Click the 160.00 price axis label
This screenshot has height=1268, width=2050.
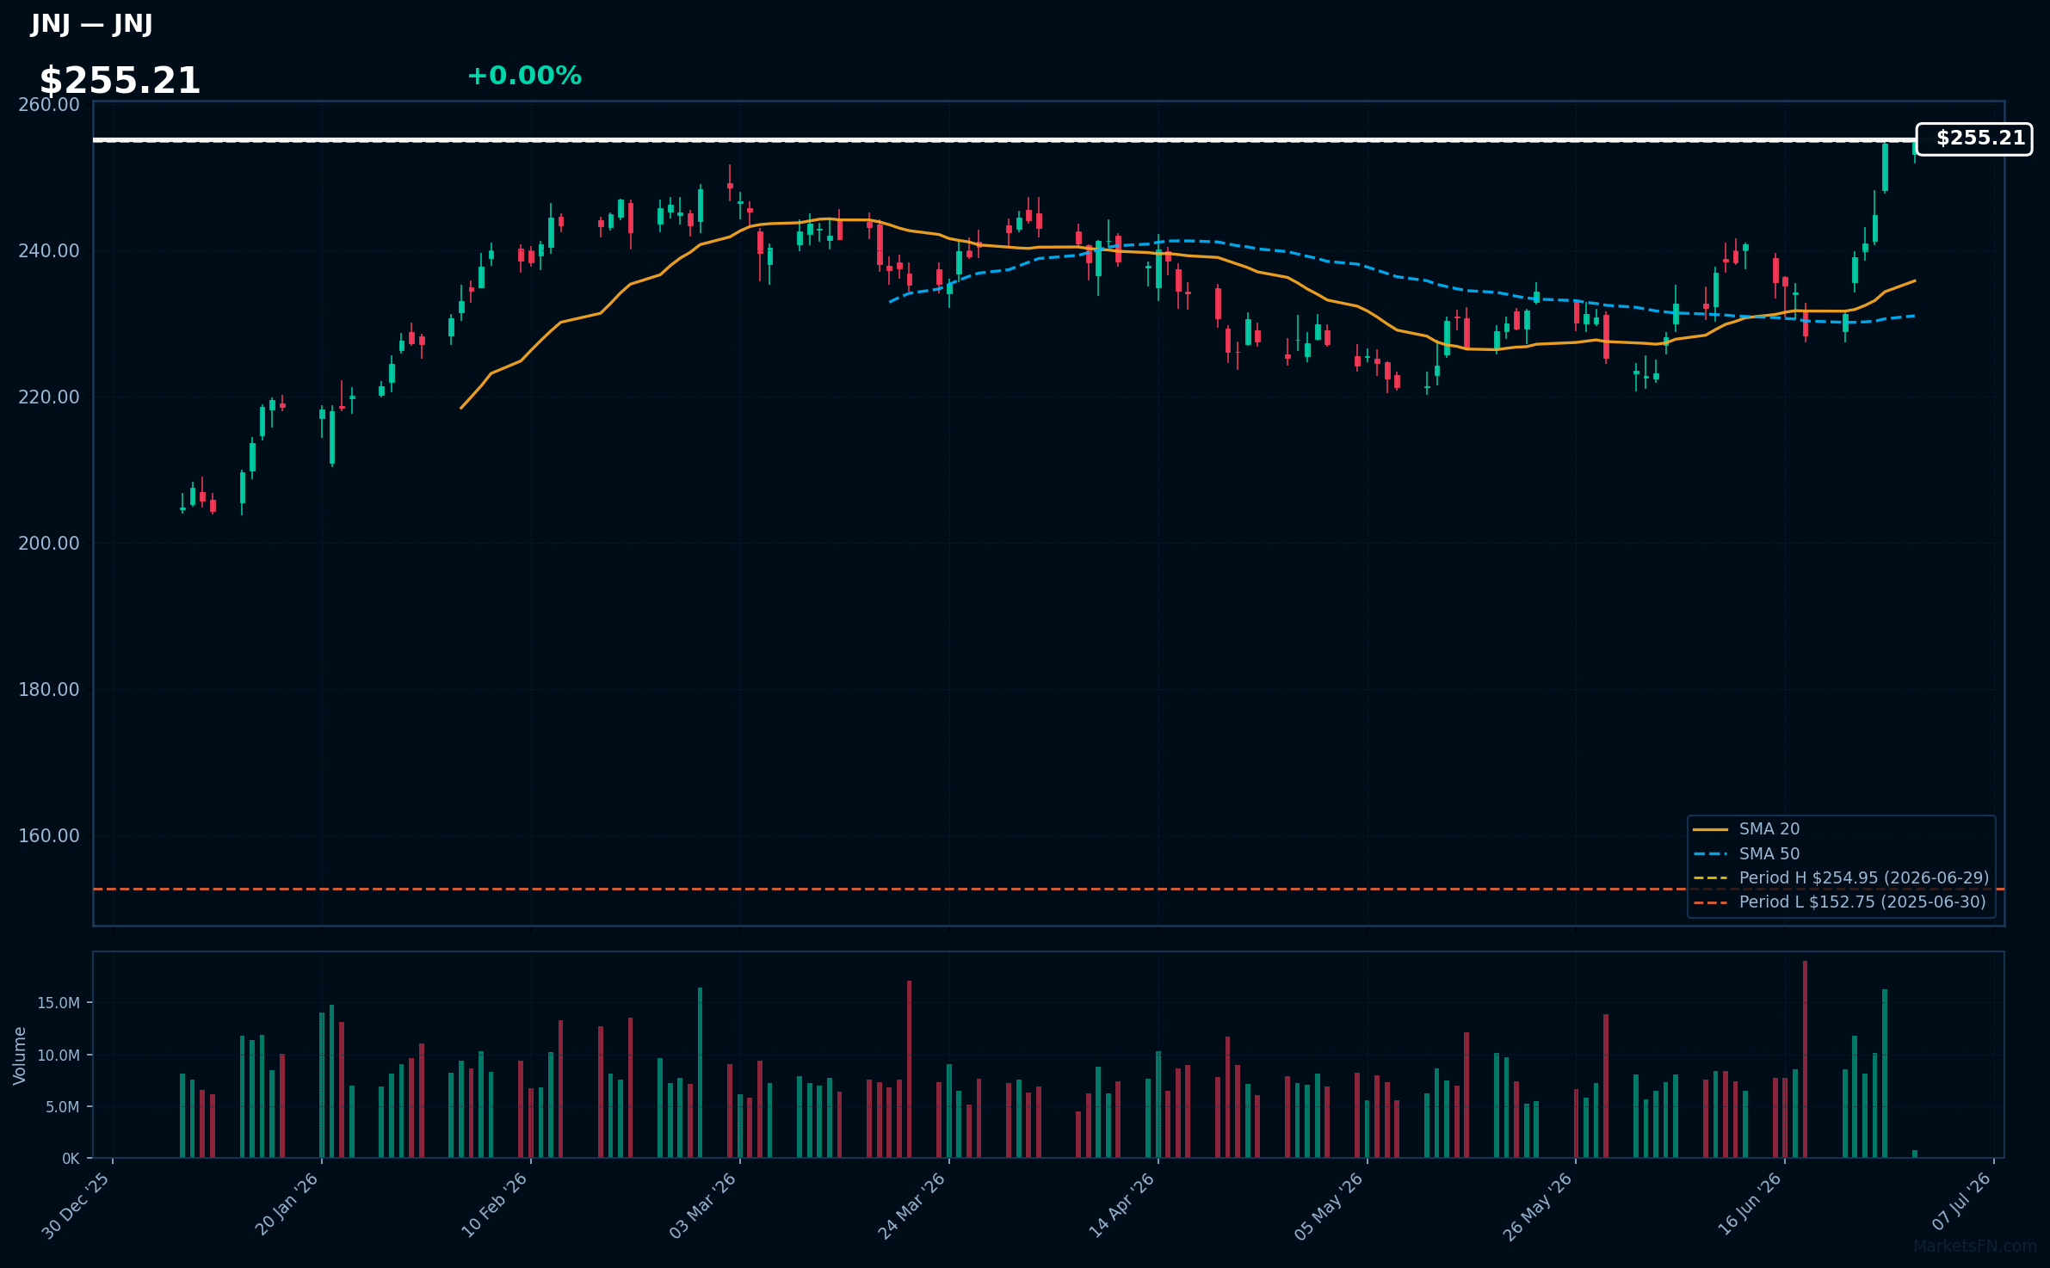pos(49,836)
